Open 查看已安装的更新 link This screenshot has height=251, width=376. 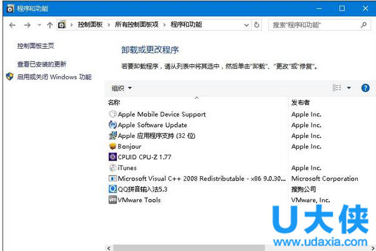click(41, 64)
